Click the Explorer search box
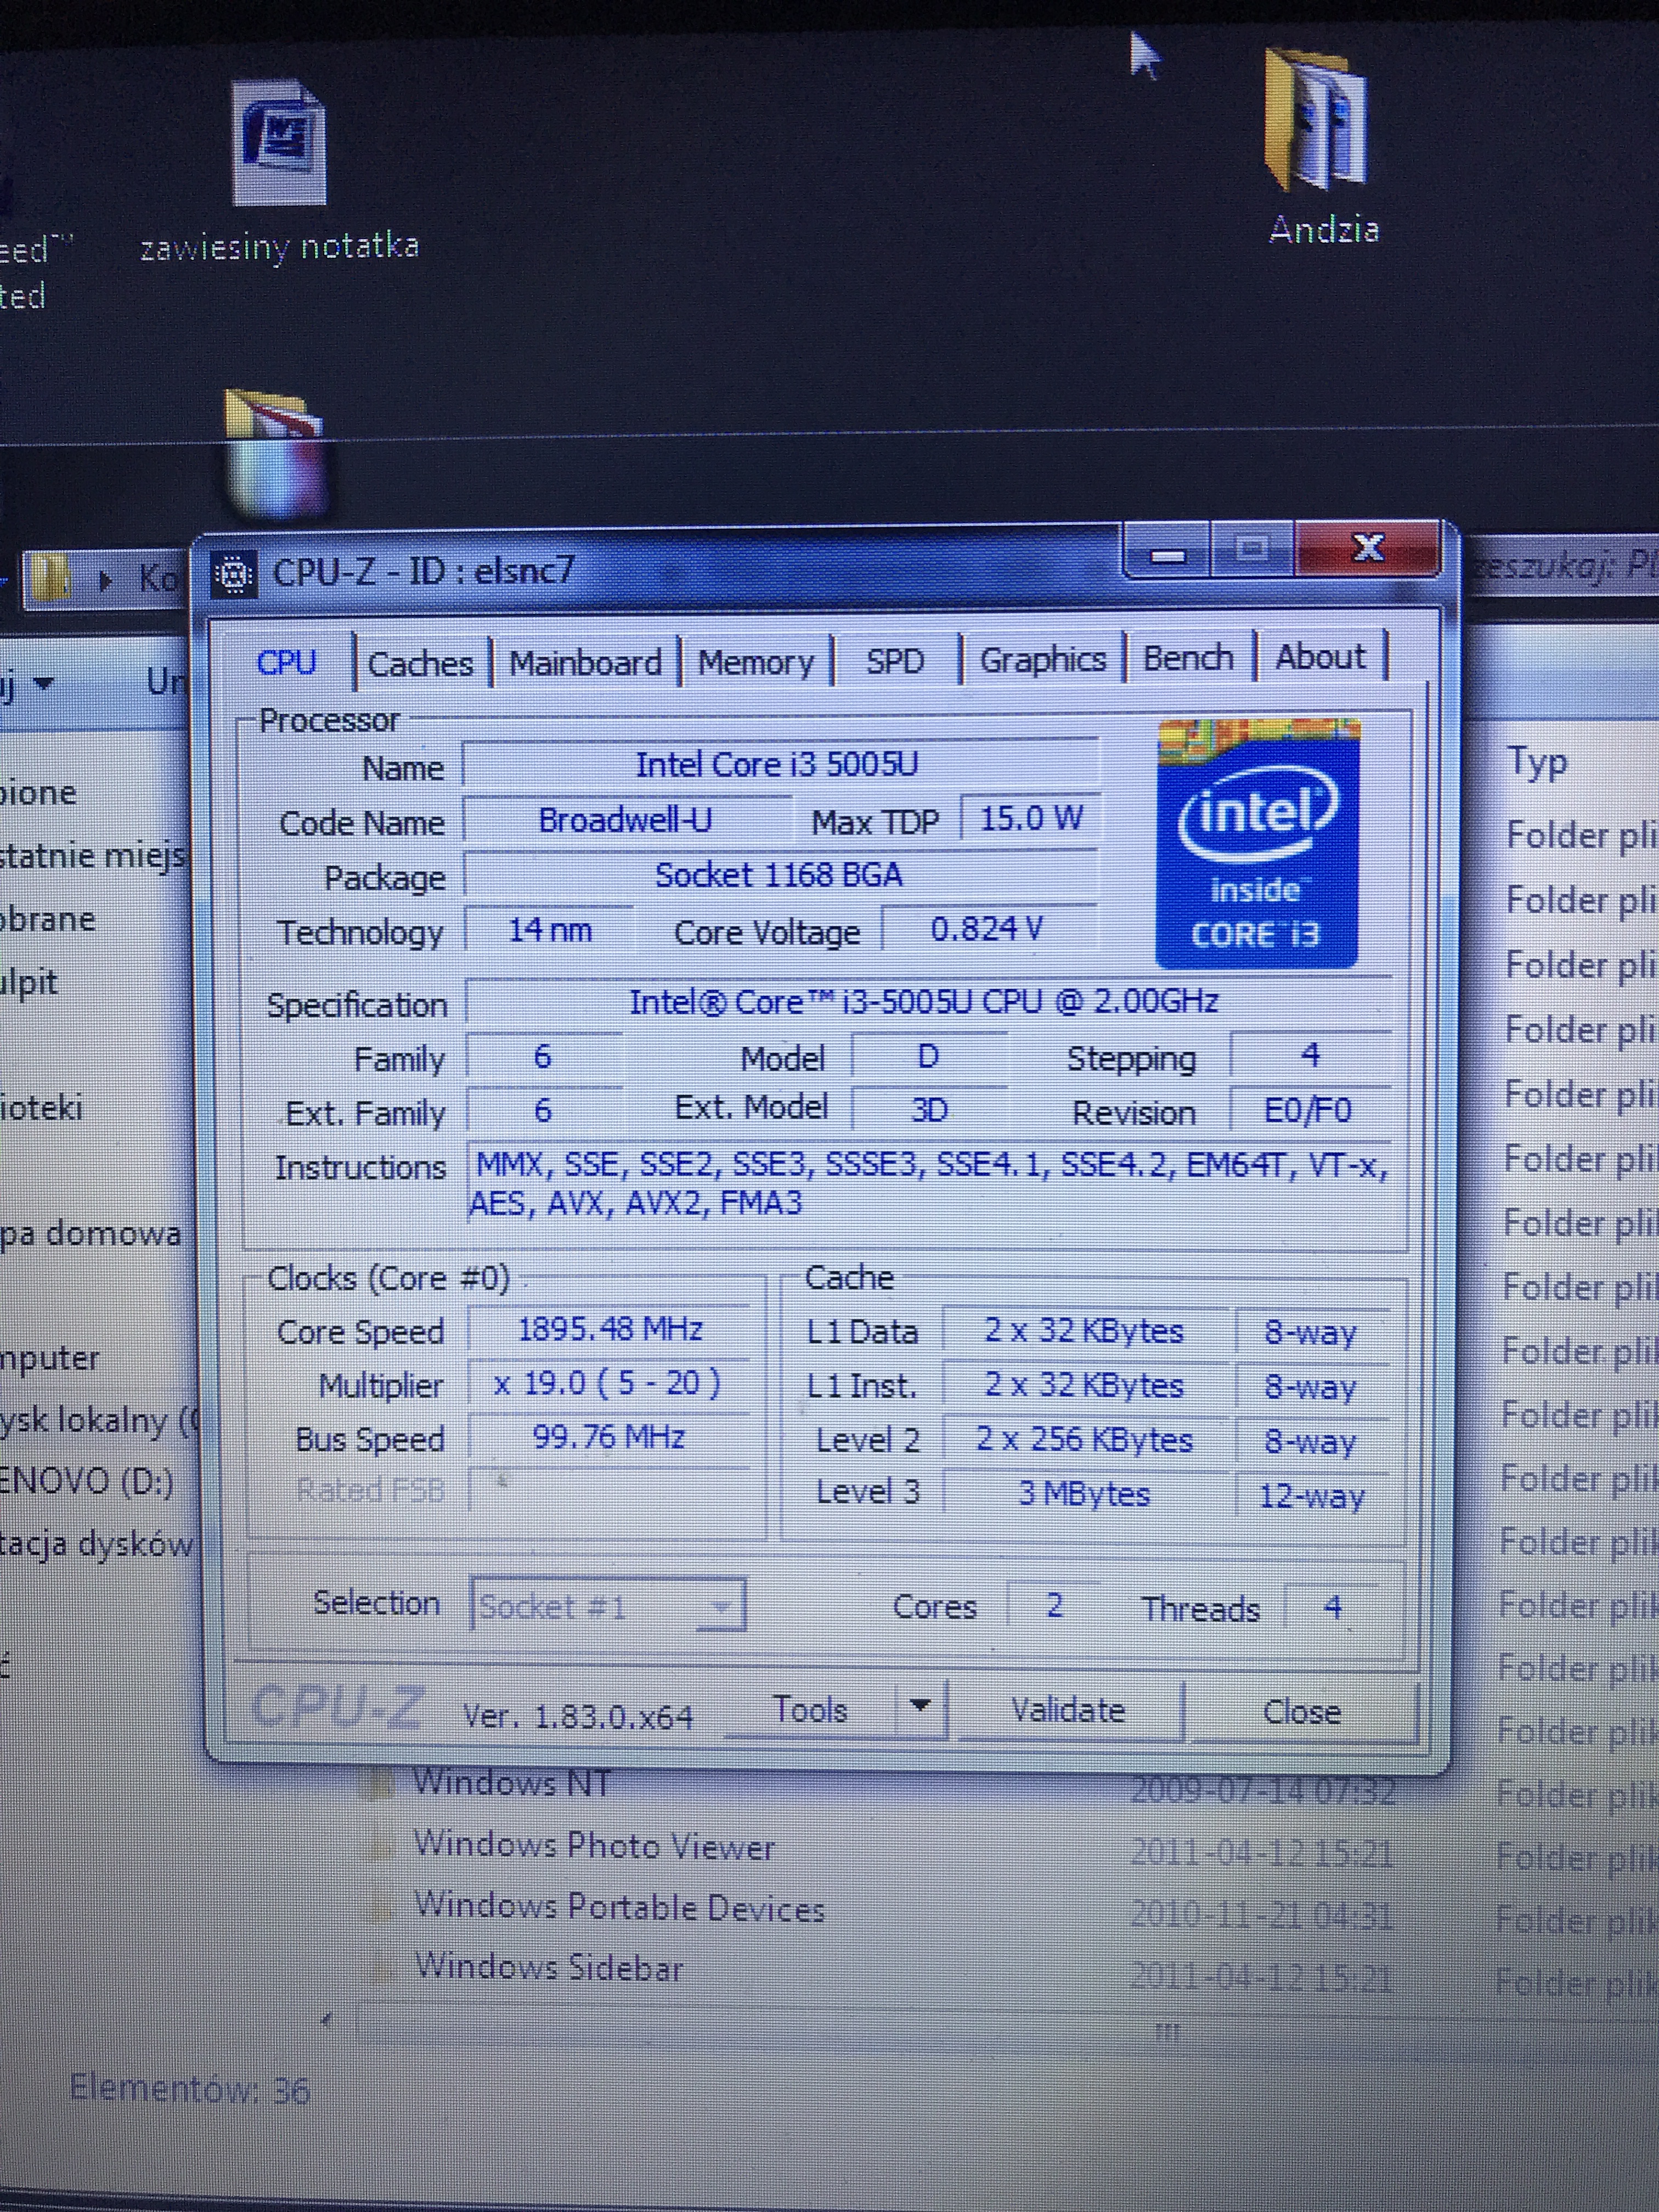 (x=1565, y=567)
